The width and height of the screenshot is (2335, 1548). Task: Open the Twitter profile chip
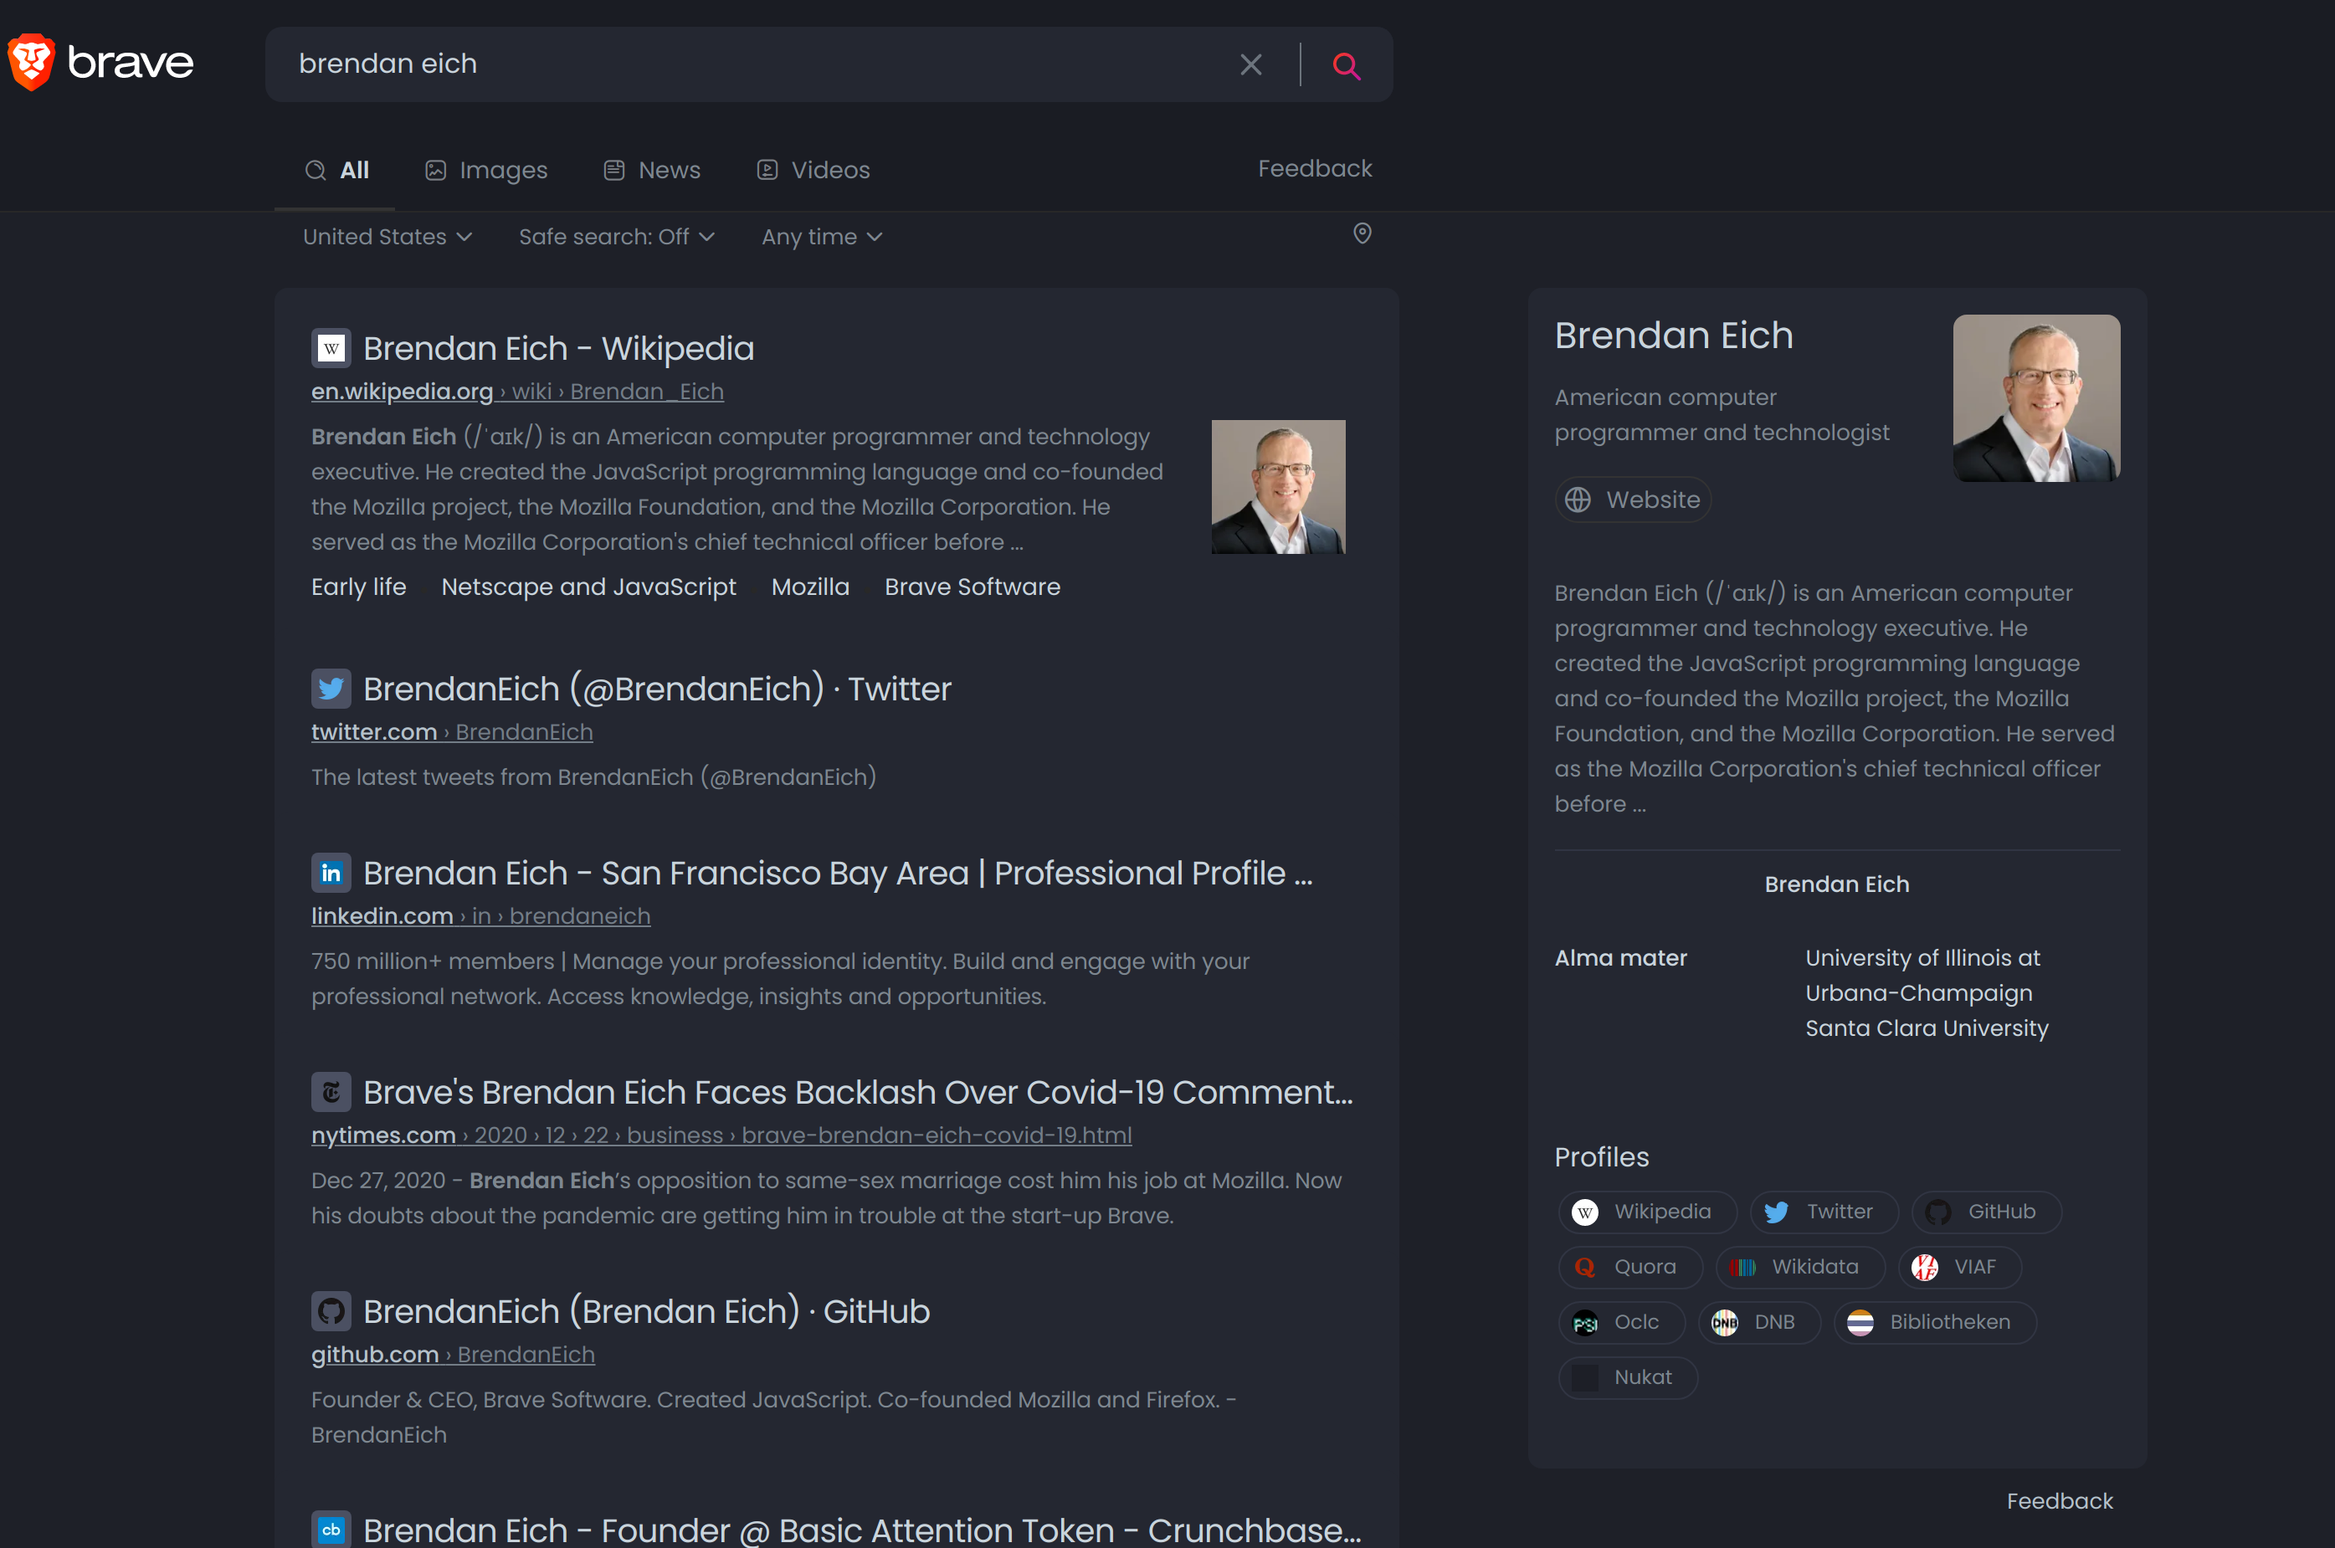pos(1824,1212)
